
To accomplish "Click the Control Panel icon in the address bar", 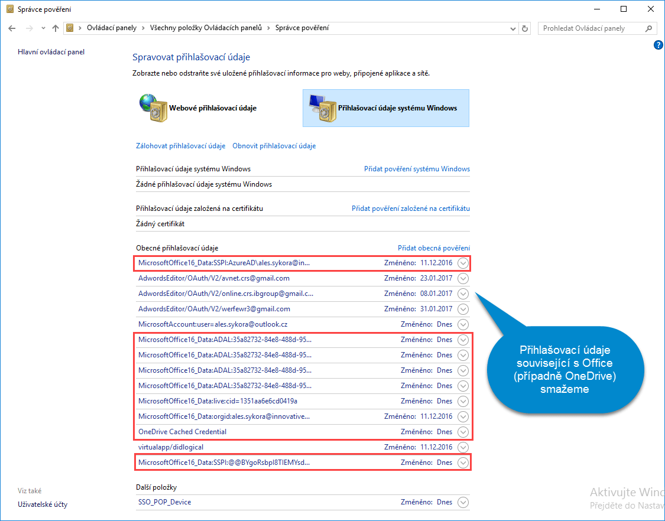I will pyautogui.click(x=70, y=28).
